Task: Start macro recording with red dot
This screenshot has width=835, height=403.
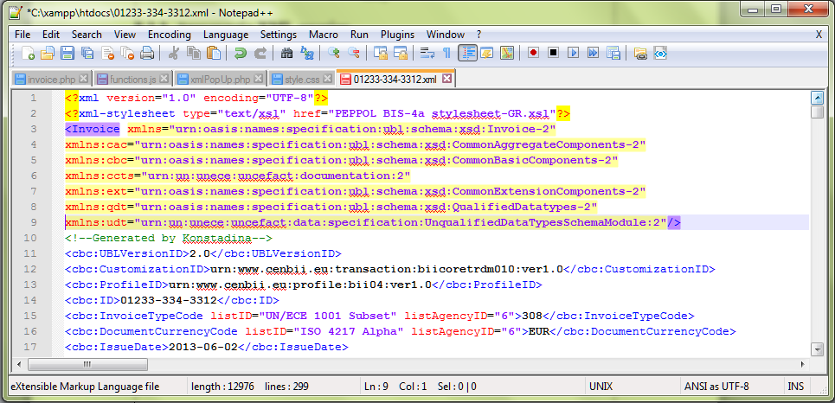Action: [x=534, y=54]
